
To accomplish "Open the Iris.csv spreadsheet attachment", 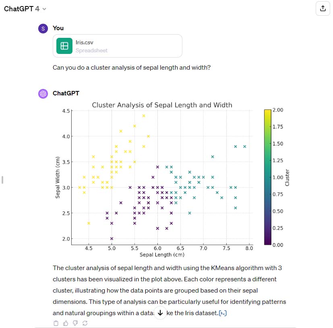I will click(x=118, y=46).
